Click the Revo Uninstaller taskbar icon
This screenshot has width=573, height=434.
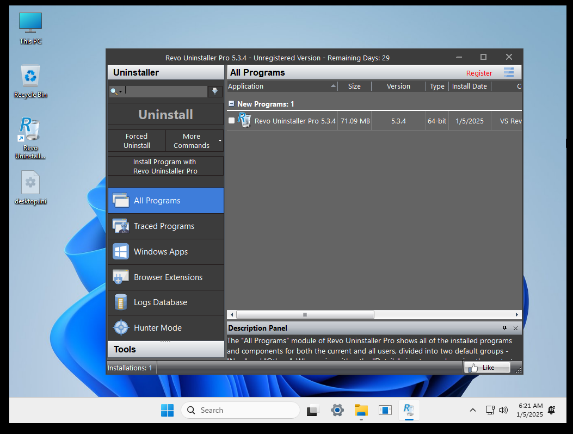point(409,410)
